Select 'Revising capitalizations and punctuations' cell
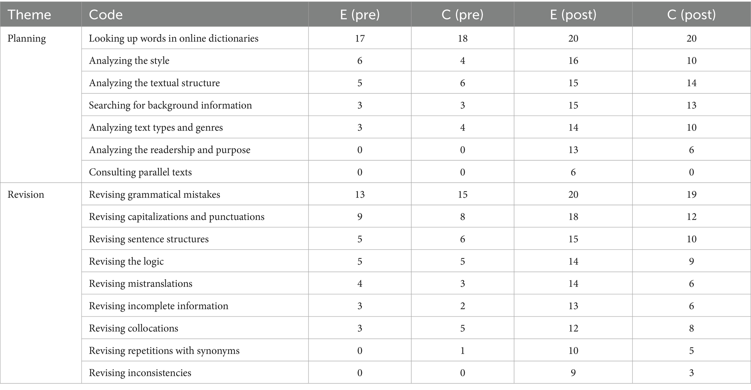 pos(177,217)
